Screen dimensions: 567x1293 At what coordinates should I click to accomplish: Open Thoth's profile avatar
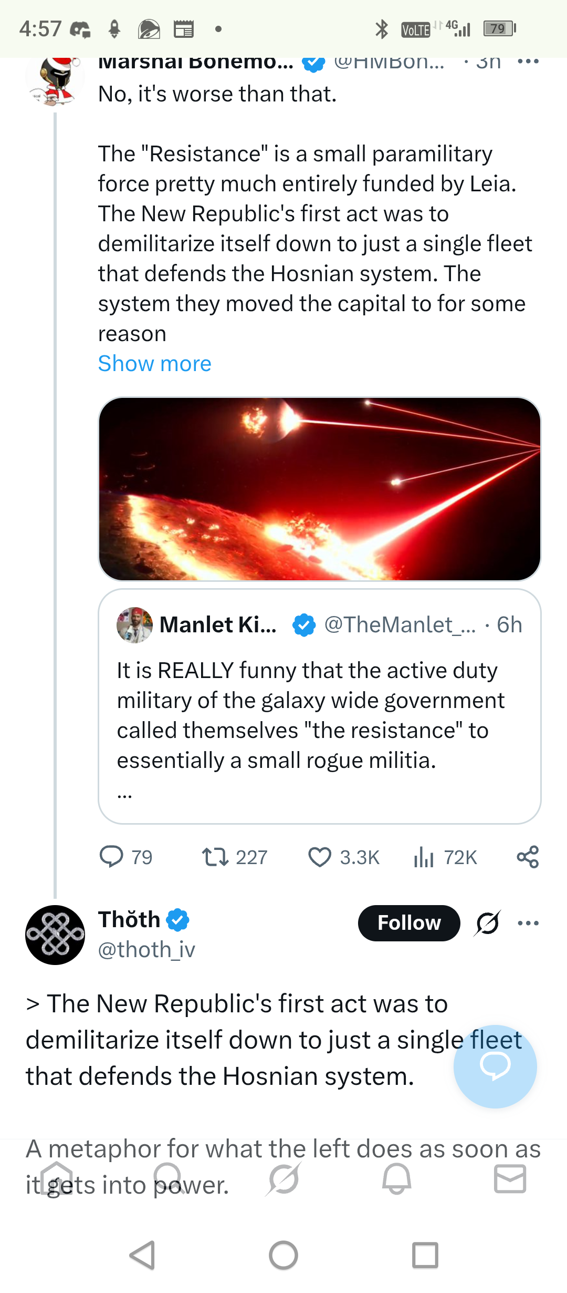[55, 935]
